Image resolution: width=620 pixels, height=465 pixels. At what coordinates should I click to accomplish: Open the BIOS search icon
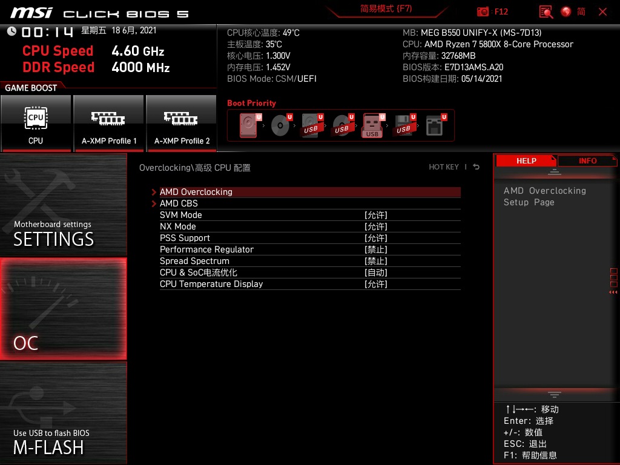pos(546,12)
